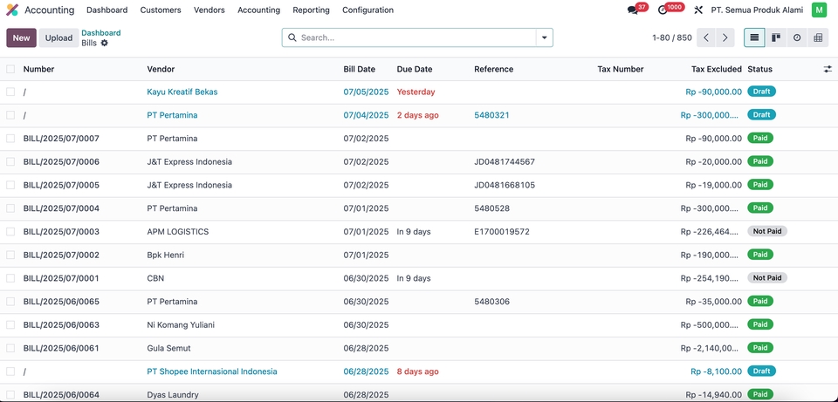The image size is (838, 402).
Task: Switch to list view
Action: (x=754, y=37)
